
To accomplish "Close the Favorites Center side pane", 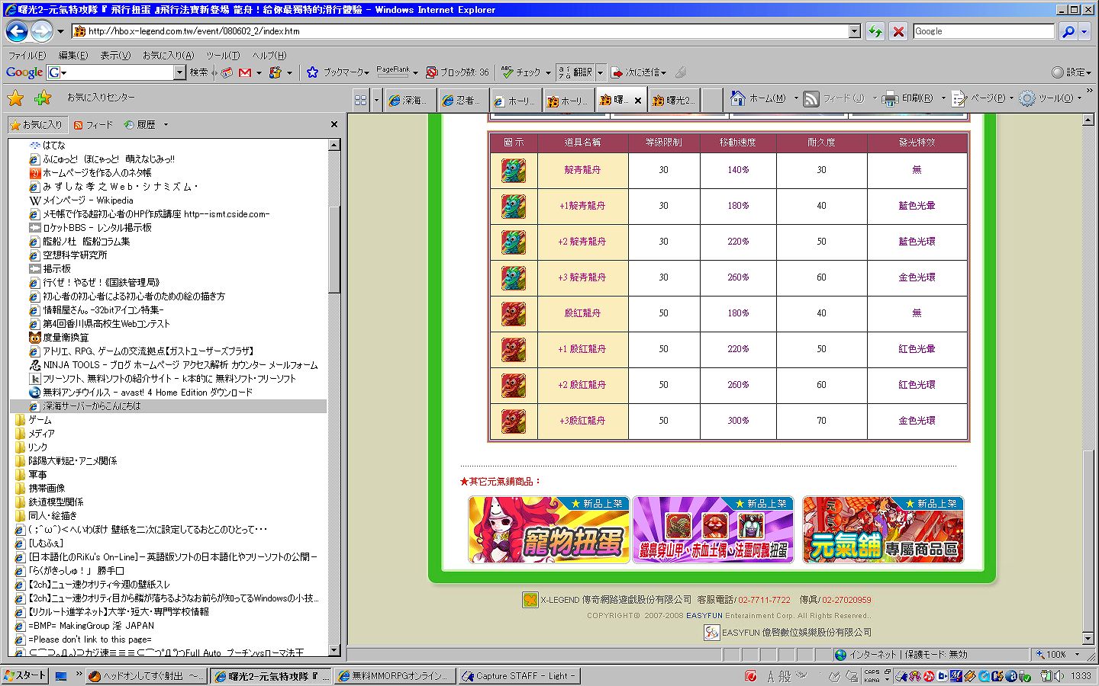I will pyautogui.click(x=334, y=124).
